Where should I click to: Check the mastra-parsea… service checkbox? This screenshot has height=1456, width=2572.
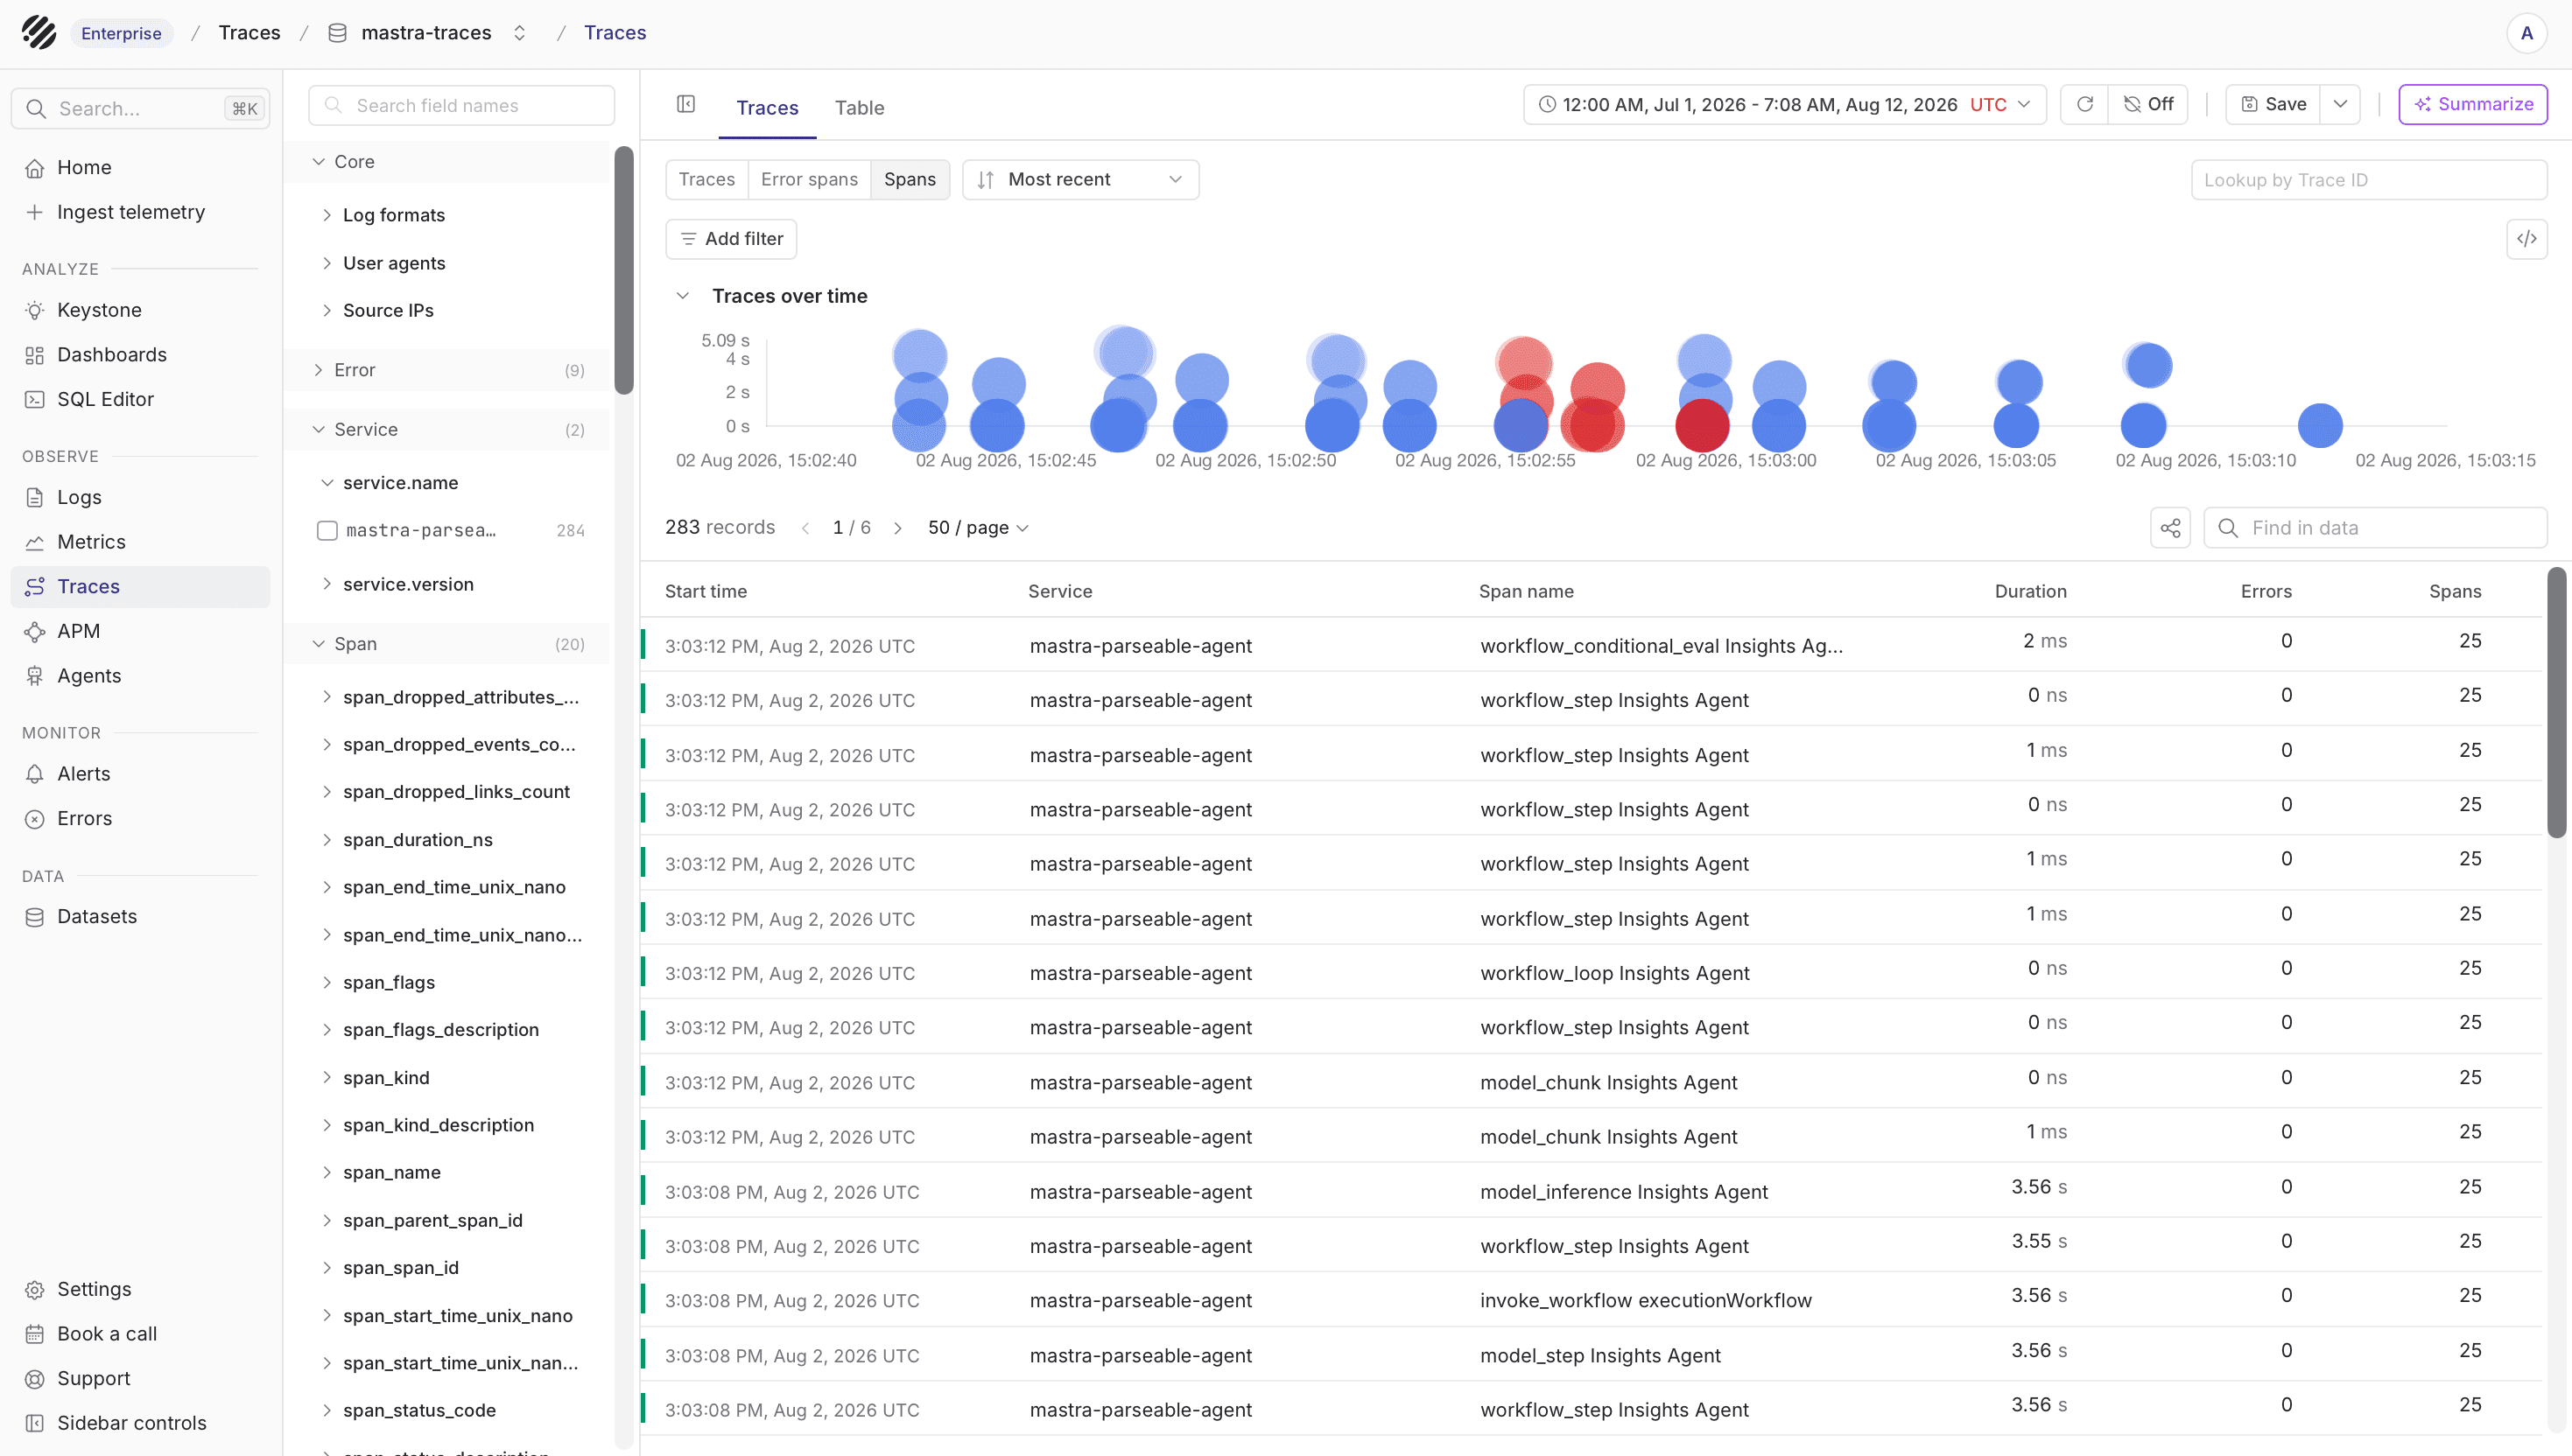[327, 530]
